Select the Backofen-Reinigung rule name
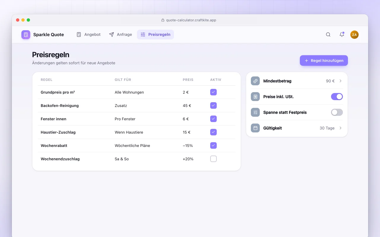This screenshot has width=380, height=237. click(x=60, y=105)
